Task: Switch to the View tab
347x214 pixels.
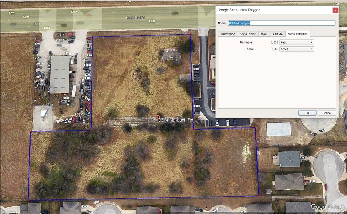Action: (264, 34)
